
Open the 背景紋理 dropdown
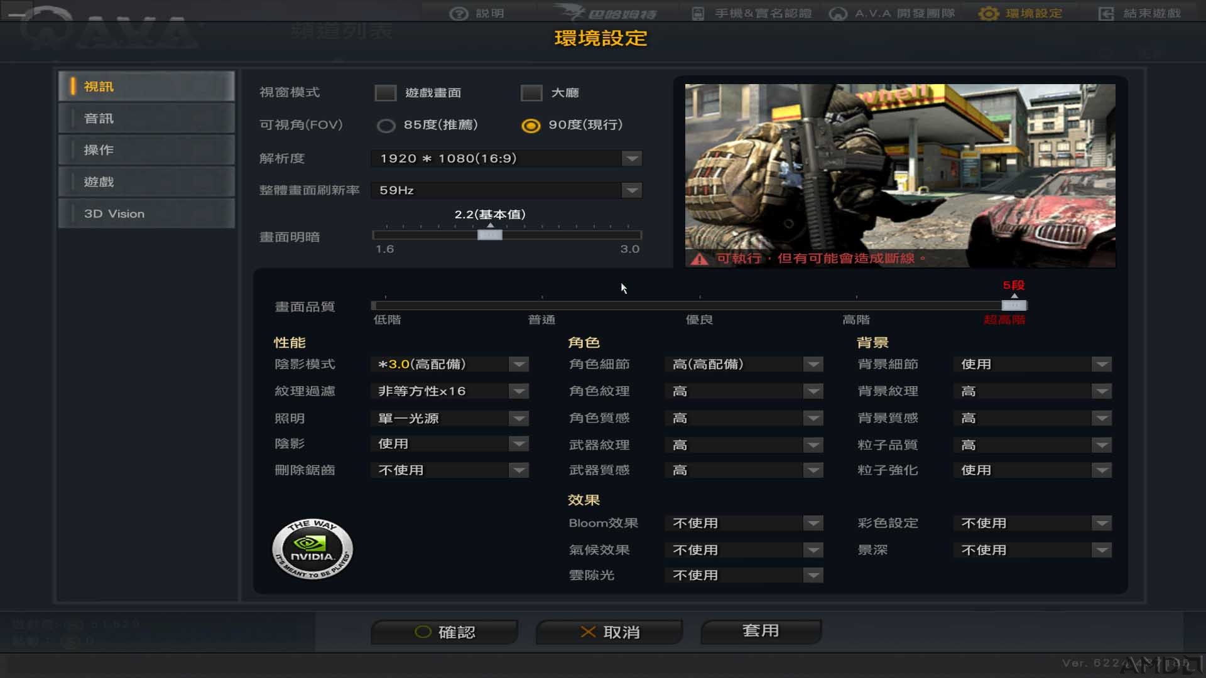point(1033,391)
